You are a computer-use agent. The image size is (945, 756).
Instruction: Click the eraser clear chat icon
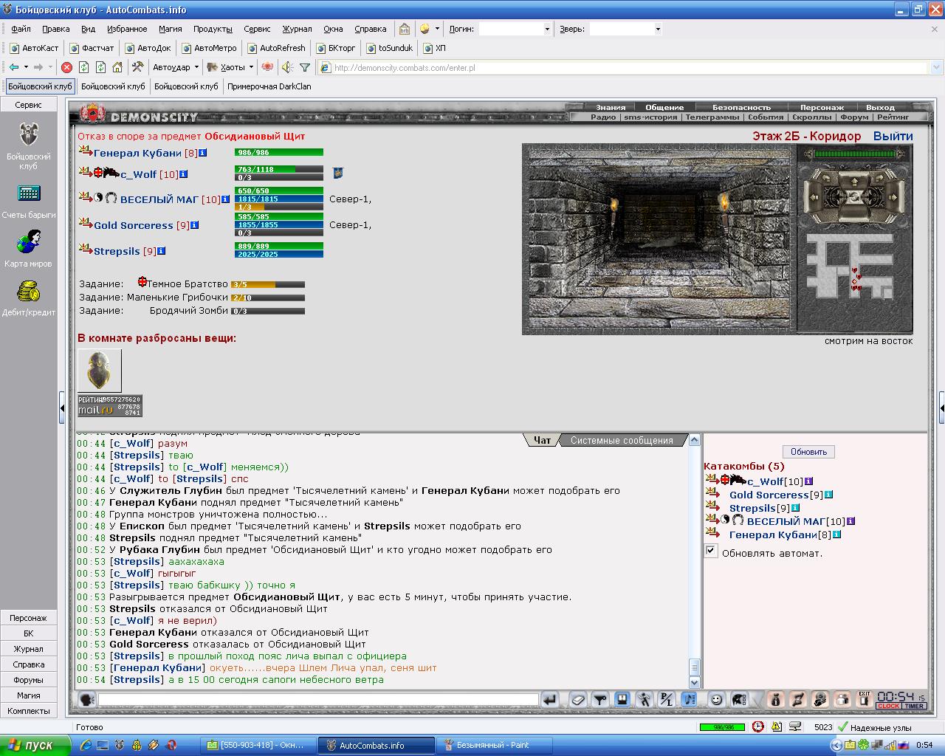[577, 699]
